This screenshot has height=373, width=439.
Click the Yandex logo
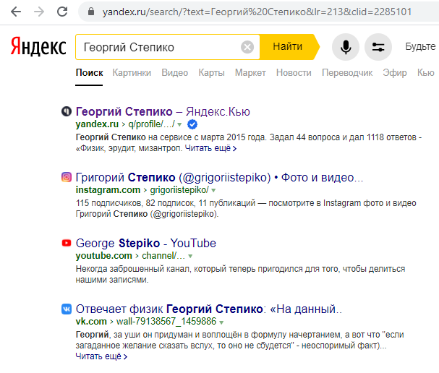(x=38, y=46)
